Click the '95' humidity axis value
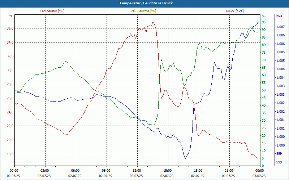Screen dimensions: 289x180 pos(264,22)
